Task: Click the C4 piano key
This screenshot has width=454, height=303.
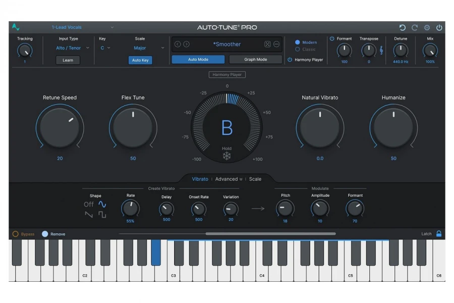Action: click(262, 274)
